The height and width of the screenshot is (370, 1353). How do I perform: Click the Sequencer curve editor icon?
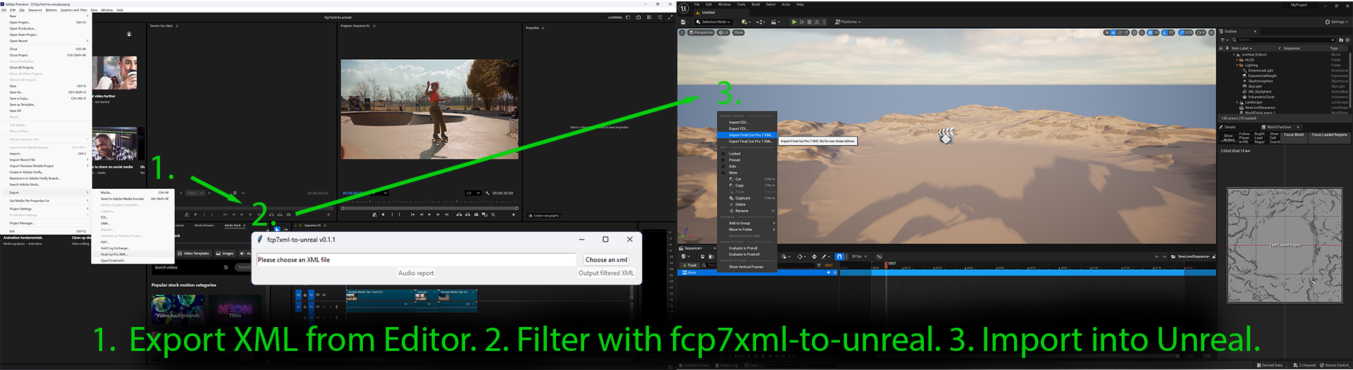tap(879, 257)
